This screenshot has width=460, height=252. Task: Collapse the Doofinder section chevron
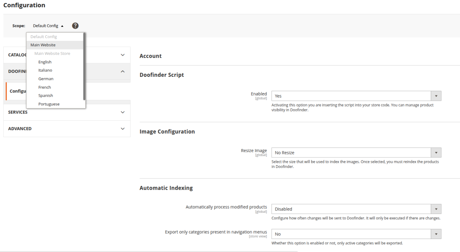[x=123, y=71]
